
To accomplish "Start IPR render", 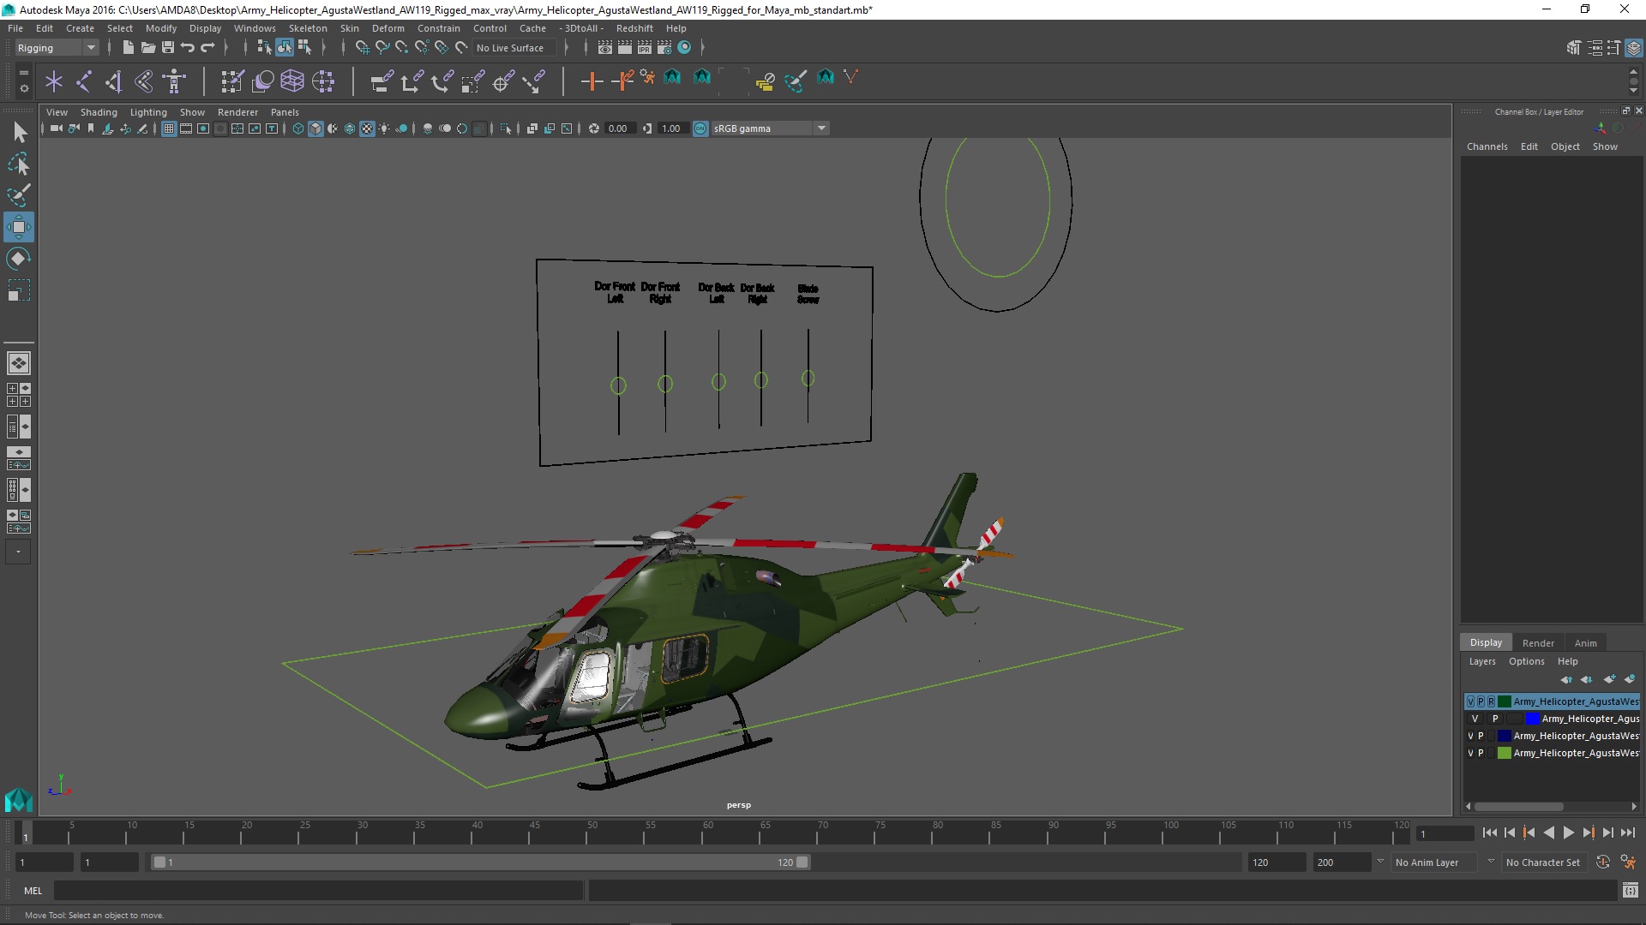I will [644, 48].
